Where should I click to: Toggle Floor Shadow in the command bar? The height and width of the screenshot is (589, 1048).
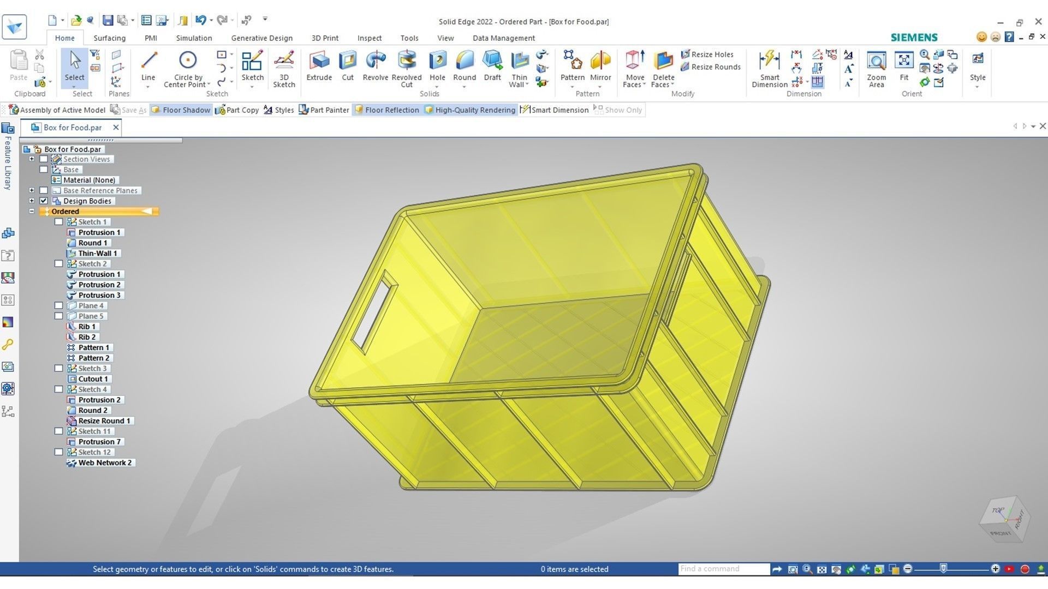pos(181,110)
